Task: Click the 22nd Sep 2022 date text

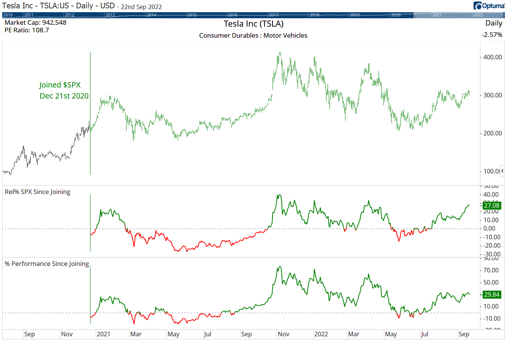Action: (141, 7)
